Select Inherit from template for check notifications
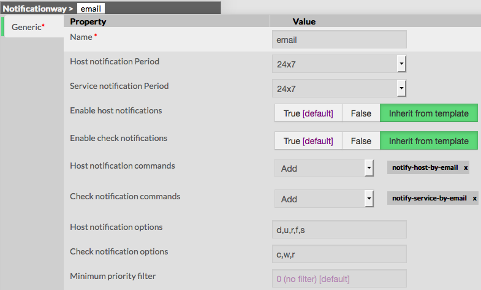Viewport: 481px width, 290px height. [x=428, y=141]
